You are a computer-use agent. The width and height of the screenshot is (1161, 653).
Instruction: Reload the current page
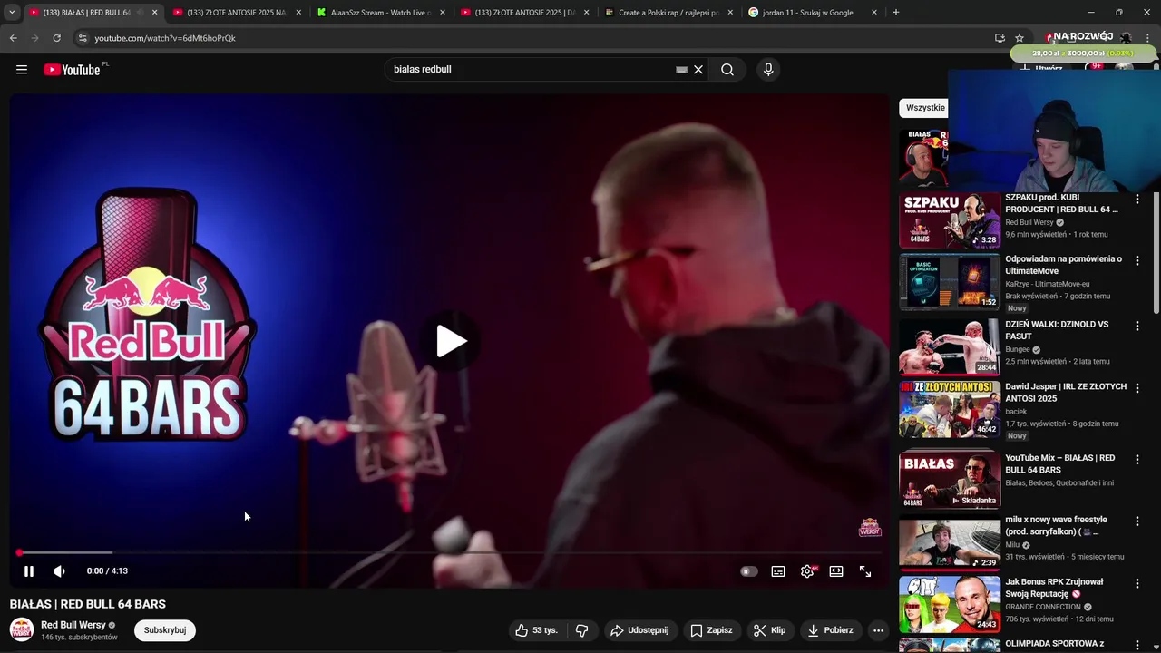point(56,38)
